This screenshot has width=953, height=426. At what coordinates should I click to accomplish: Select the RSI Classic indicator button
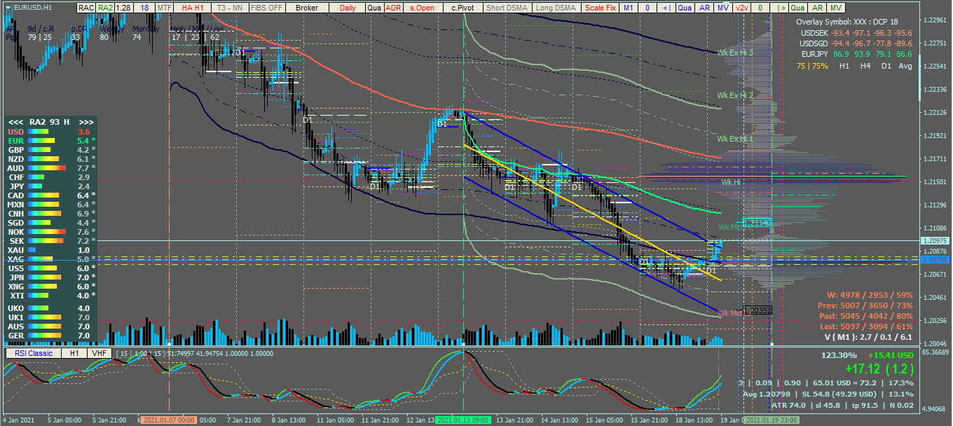(x=32, y=353)
